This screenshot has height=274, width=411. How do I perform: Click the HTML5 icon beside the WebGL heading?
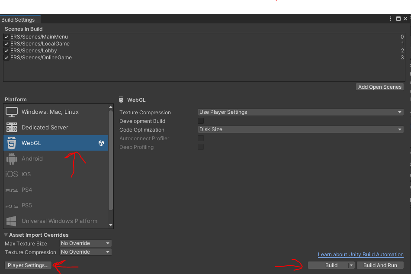coord(121,100)
